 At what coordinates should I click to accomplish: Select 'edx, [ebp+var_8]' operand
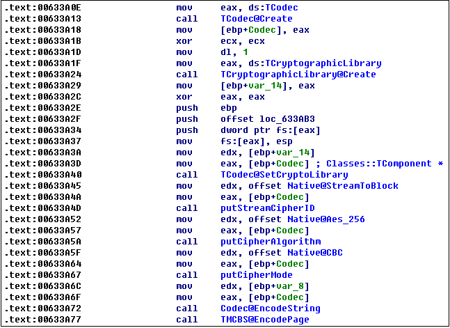264,286
